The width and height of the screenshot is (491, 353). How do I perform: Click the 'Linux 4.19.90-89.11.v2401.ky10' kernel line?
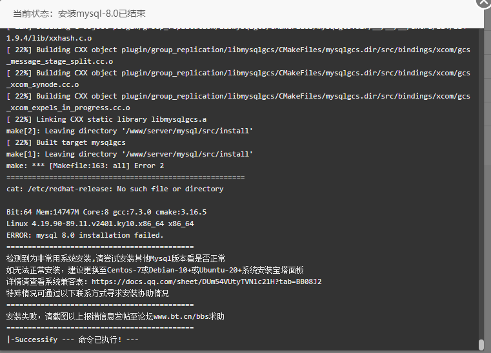(100, 224)
